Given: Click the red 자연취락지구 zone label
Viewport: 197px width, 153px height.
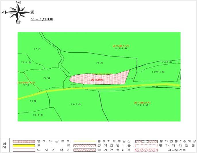Looking at the screenshot, I should click(26, 83).
